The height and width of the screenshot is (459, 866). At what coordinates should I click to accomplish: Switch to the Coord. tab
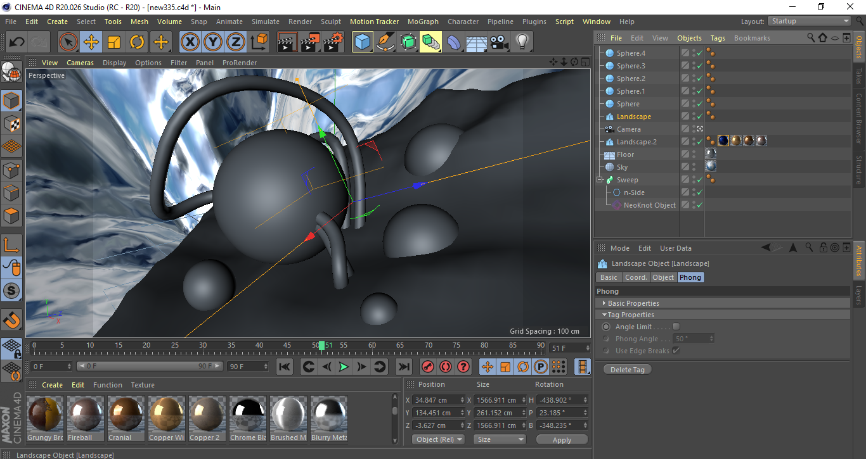[636, 277]
